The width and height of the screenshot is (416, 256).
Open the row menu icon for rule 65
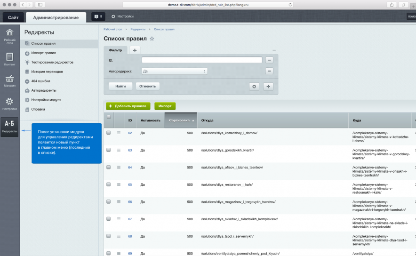[119, 184]
